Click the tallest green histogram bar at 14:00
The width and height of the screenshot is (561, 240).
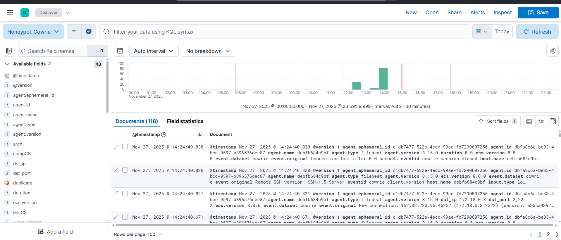tap(383, 79)
